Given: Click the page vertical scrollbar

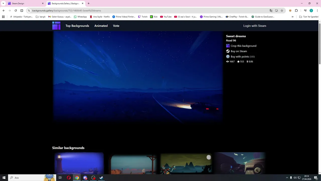Looking at the screenshot, I should click(319, 44).
